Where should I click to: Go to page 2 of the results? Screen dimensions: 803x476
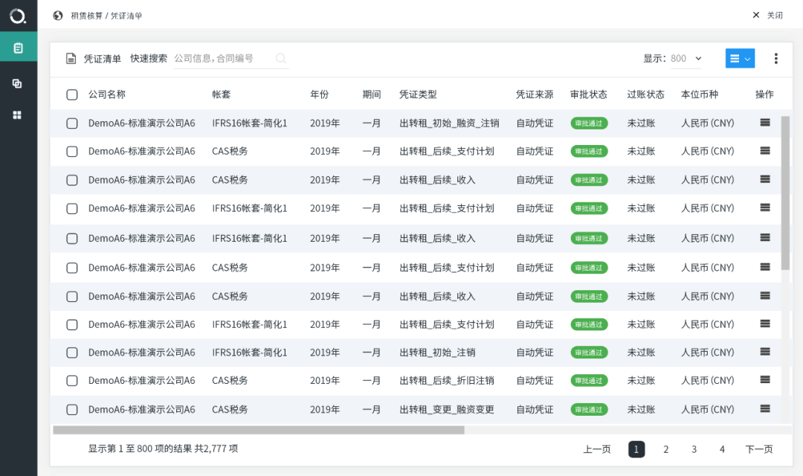(665, 449)
